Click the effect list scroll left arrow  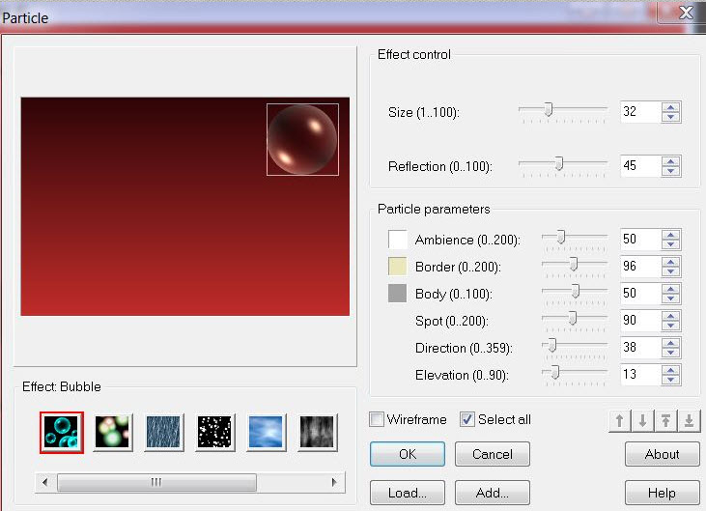44,482
